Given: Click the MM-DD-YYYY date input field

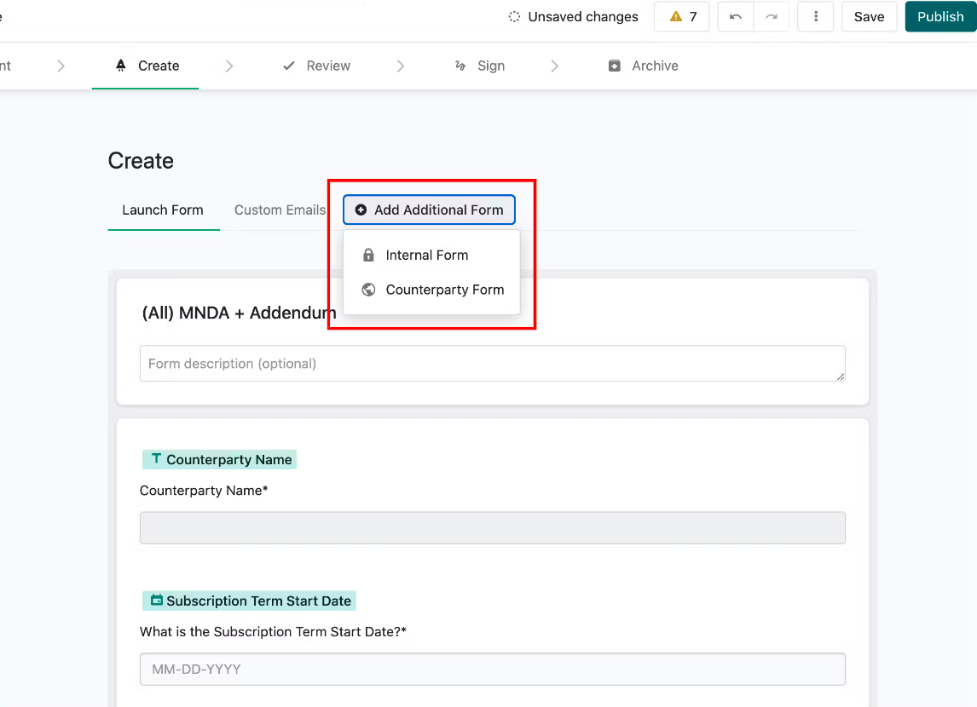Looking at the screenshot, I should click(x=492, y=669).
